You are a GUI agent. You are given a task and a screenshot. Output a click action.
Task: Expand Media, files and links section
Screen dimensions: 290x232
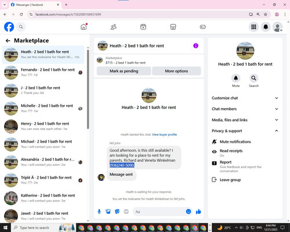click(245, 120)
